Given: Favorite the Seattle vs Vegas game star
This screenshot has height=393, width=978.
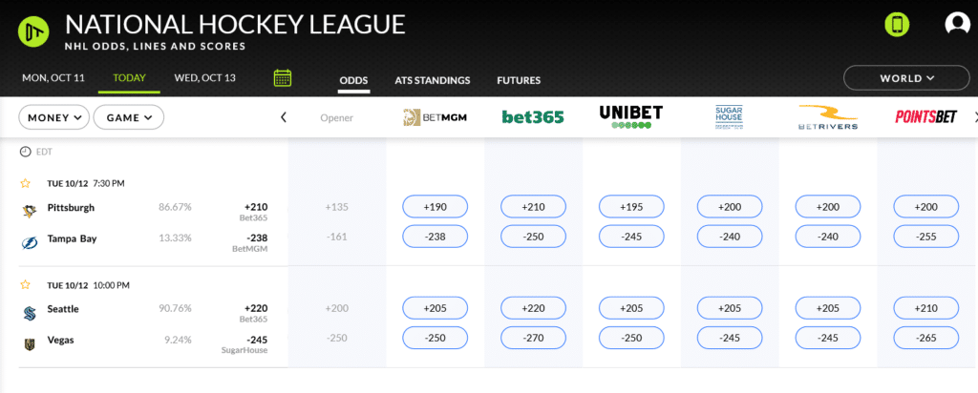Looking at the screenshot, I should pos(25,285).
